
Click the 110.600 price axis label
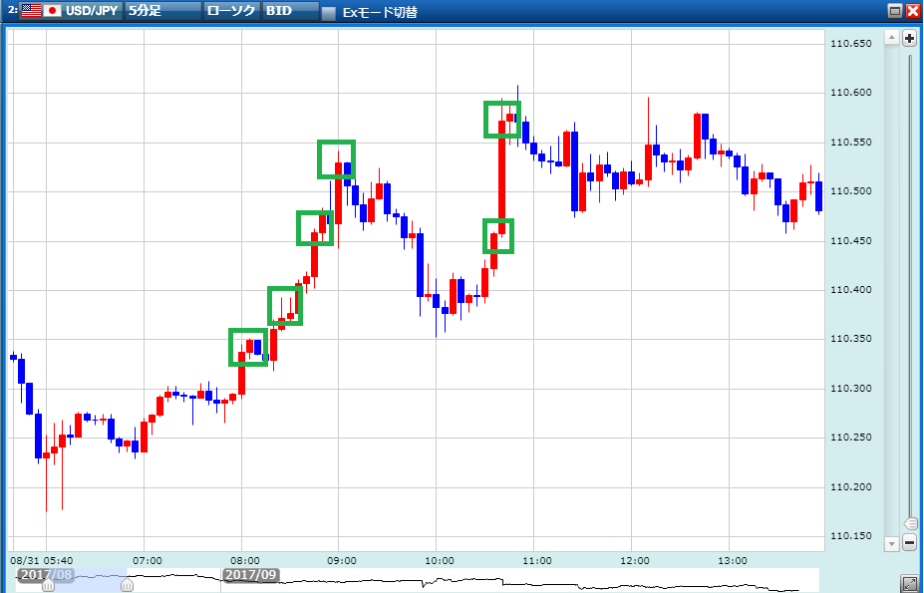pos(850,93)
